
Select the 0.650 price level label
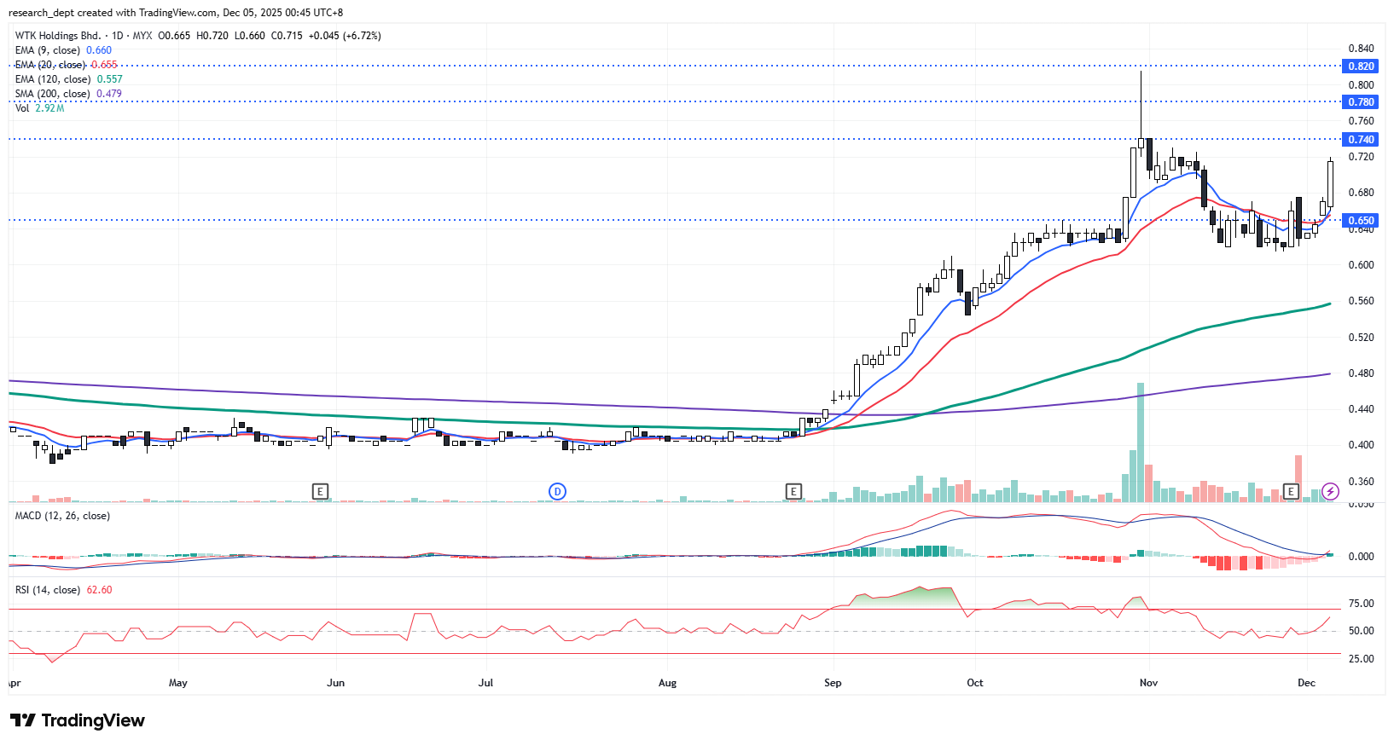(1360, 220)
